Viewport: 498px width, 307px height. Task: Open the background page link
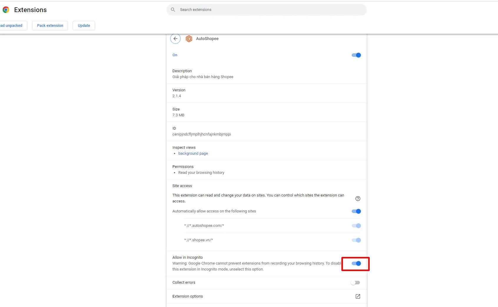193,153
